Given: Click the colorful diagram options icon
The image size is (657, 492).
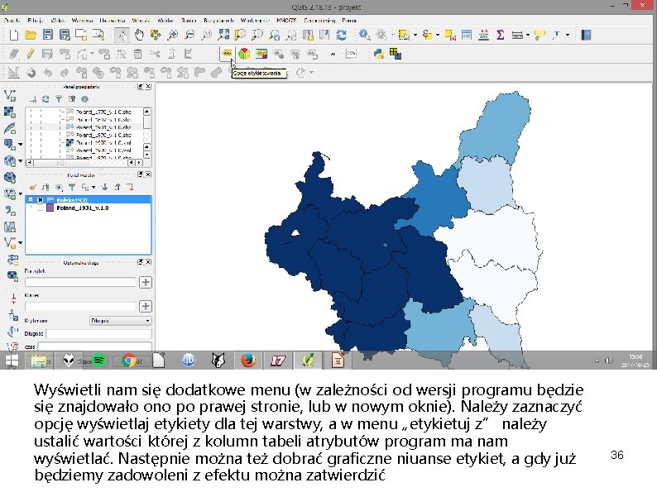Looking at the screenshot, I should coord(244,54).
